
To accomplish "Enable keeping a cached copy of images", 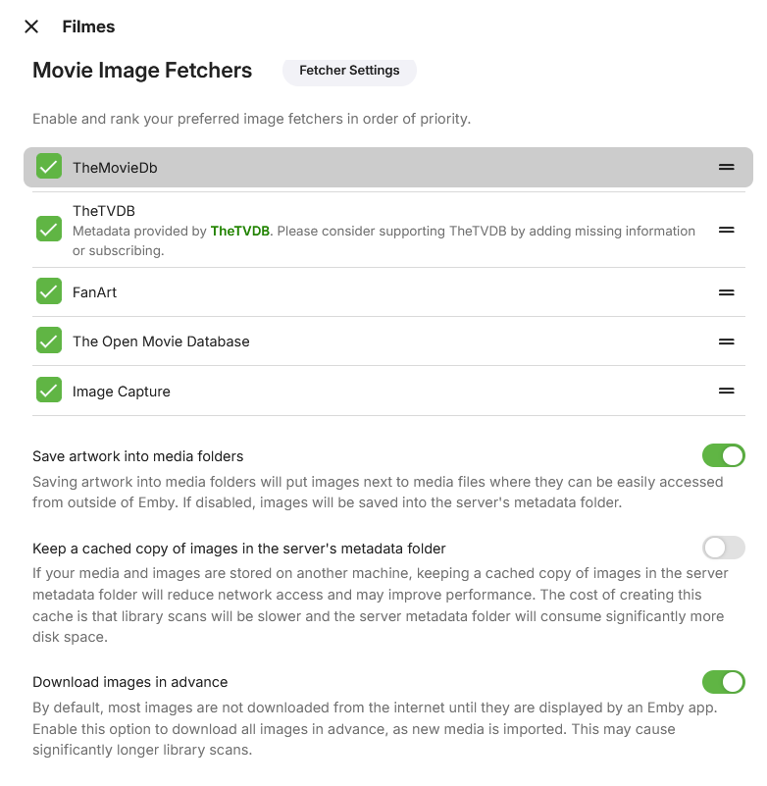I will coord(723,548).
